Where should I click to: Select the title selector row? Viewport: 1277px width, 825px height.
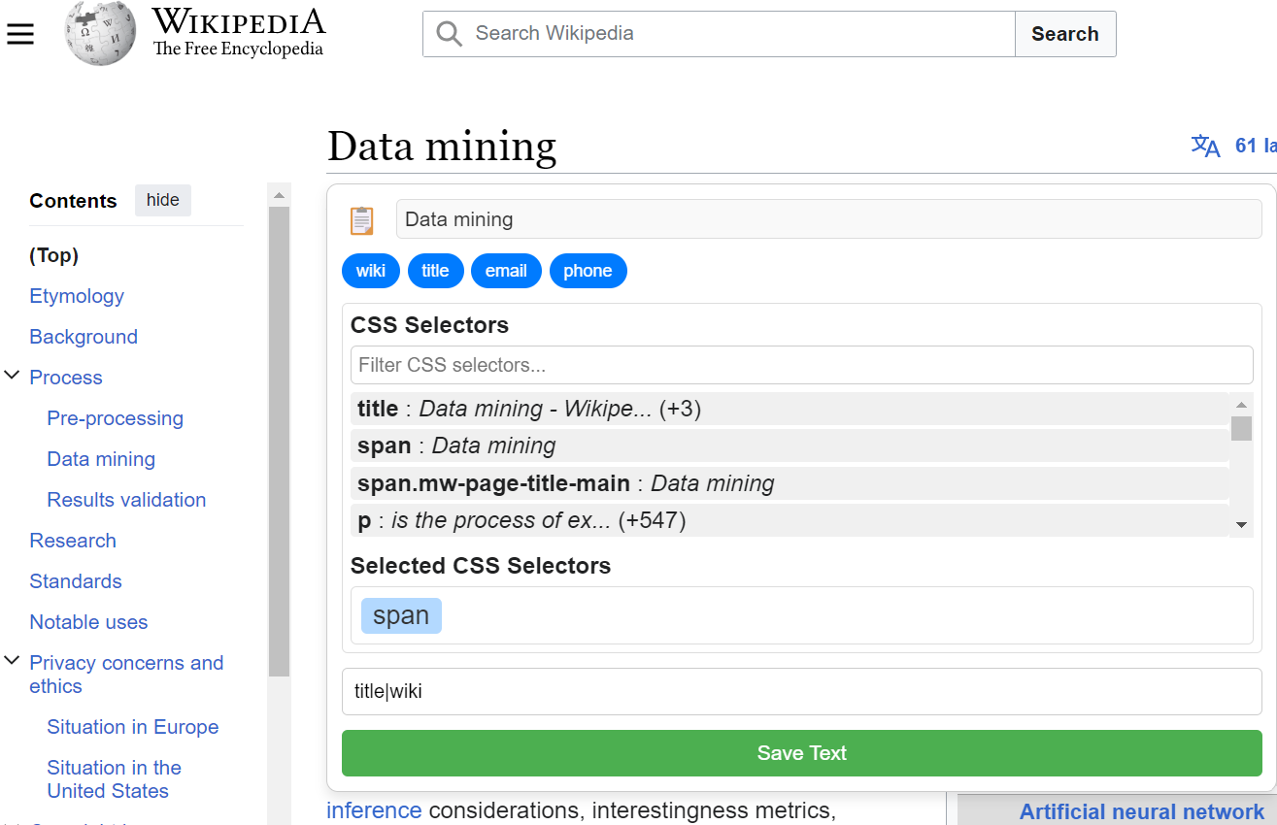pos(790,409)
